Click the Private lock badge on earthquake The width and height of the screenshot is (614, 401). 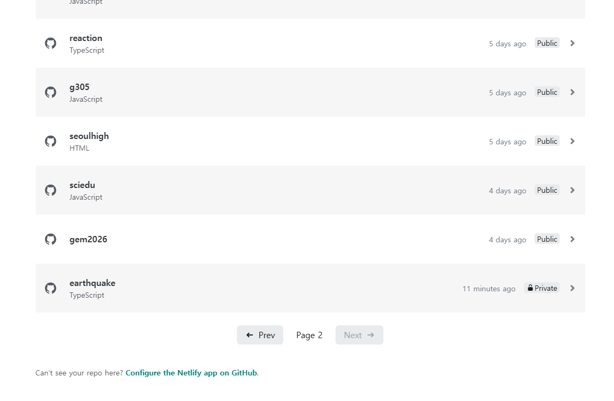pos(542,288)
